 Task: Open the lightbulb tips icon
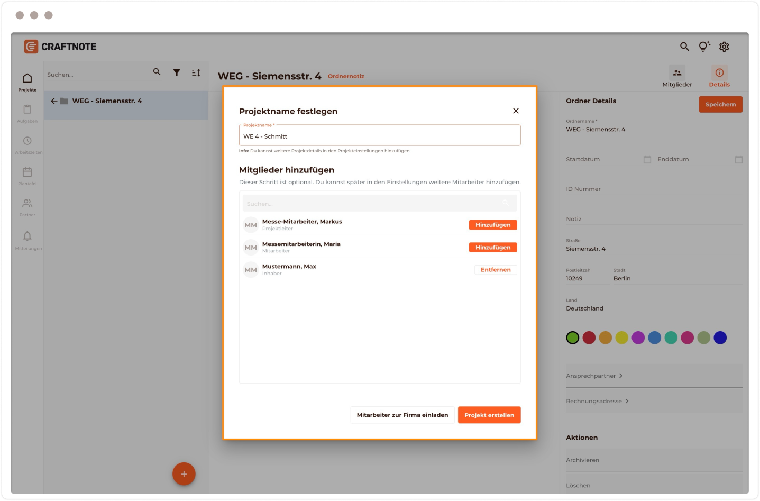(x=704, y=47)
